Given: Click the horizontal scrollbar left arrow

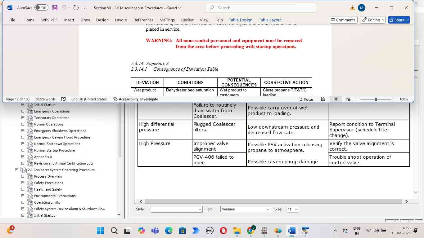Looking at the screenshot, I should coord(141,201).
